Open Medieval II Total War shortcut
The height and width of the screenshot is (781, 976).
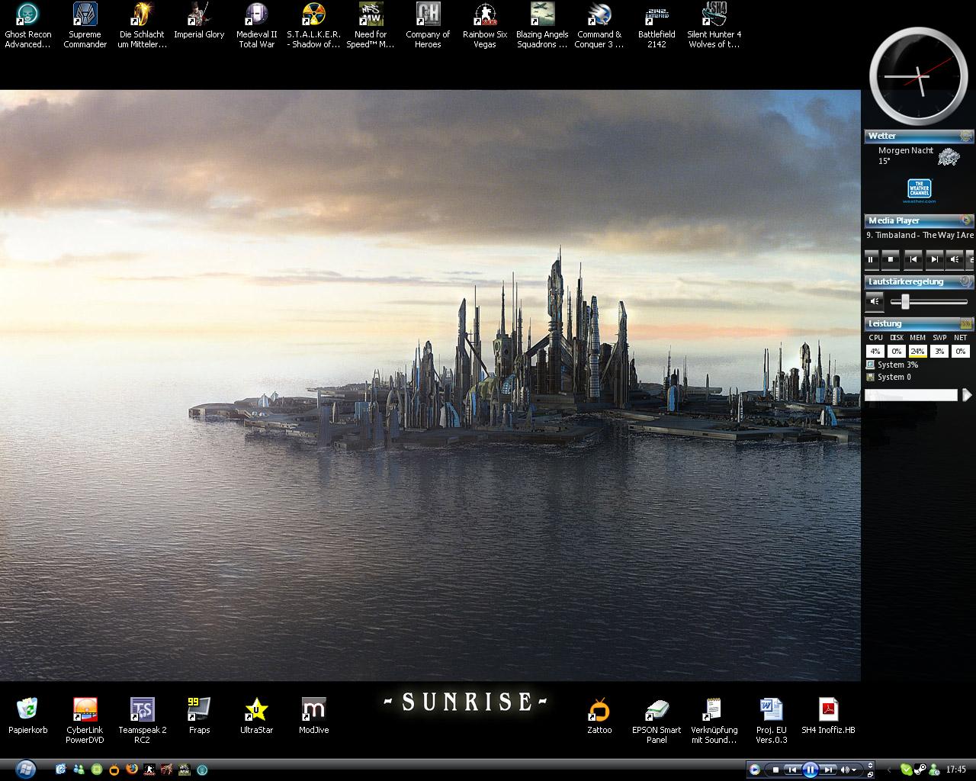(256, 25)
